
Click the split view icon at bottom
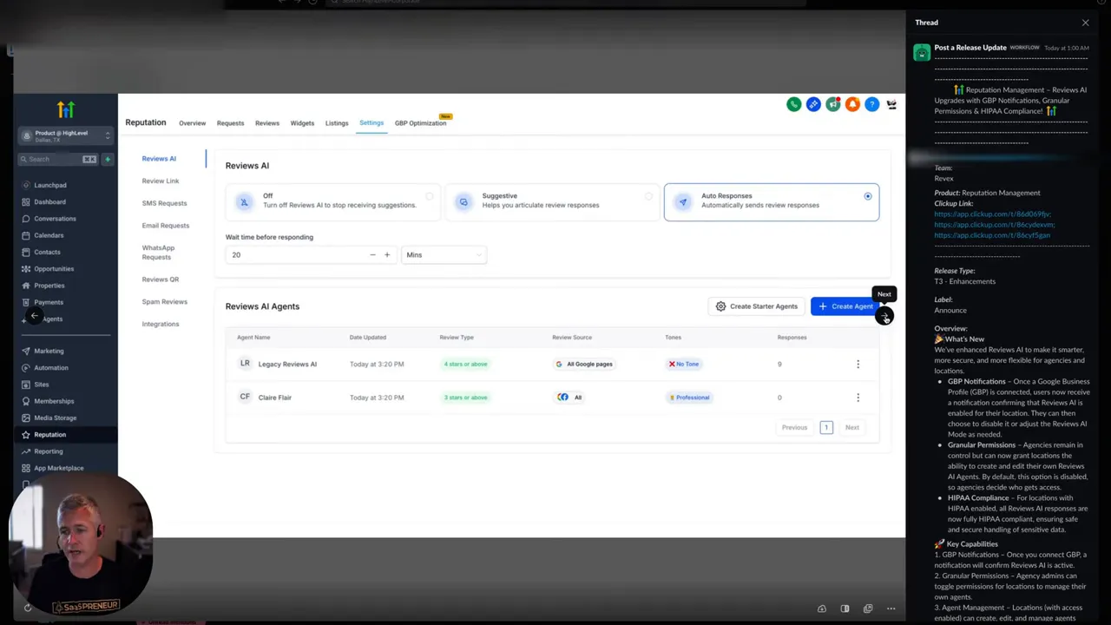pos(845,609)
